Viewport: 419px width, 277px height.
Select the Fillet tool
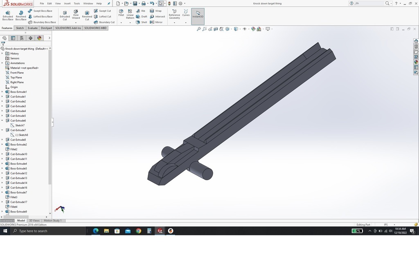coord(121,13)
